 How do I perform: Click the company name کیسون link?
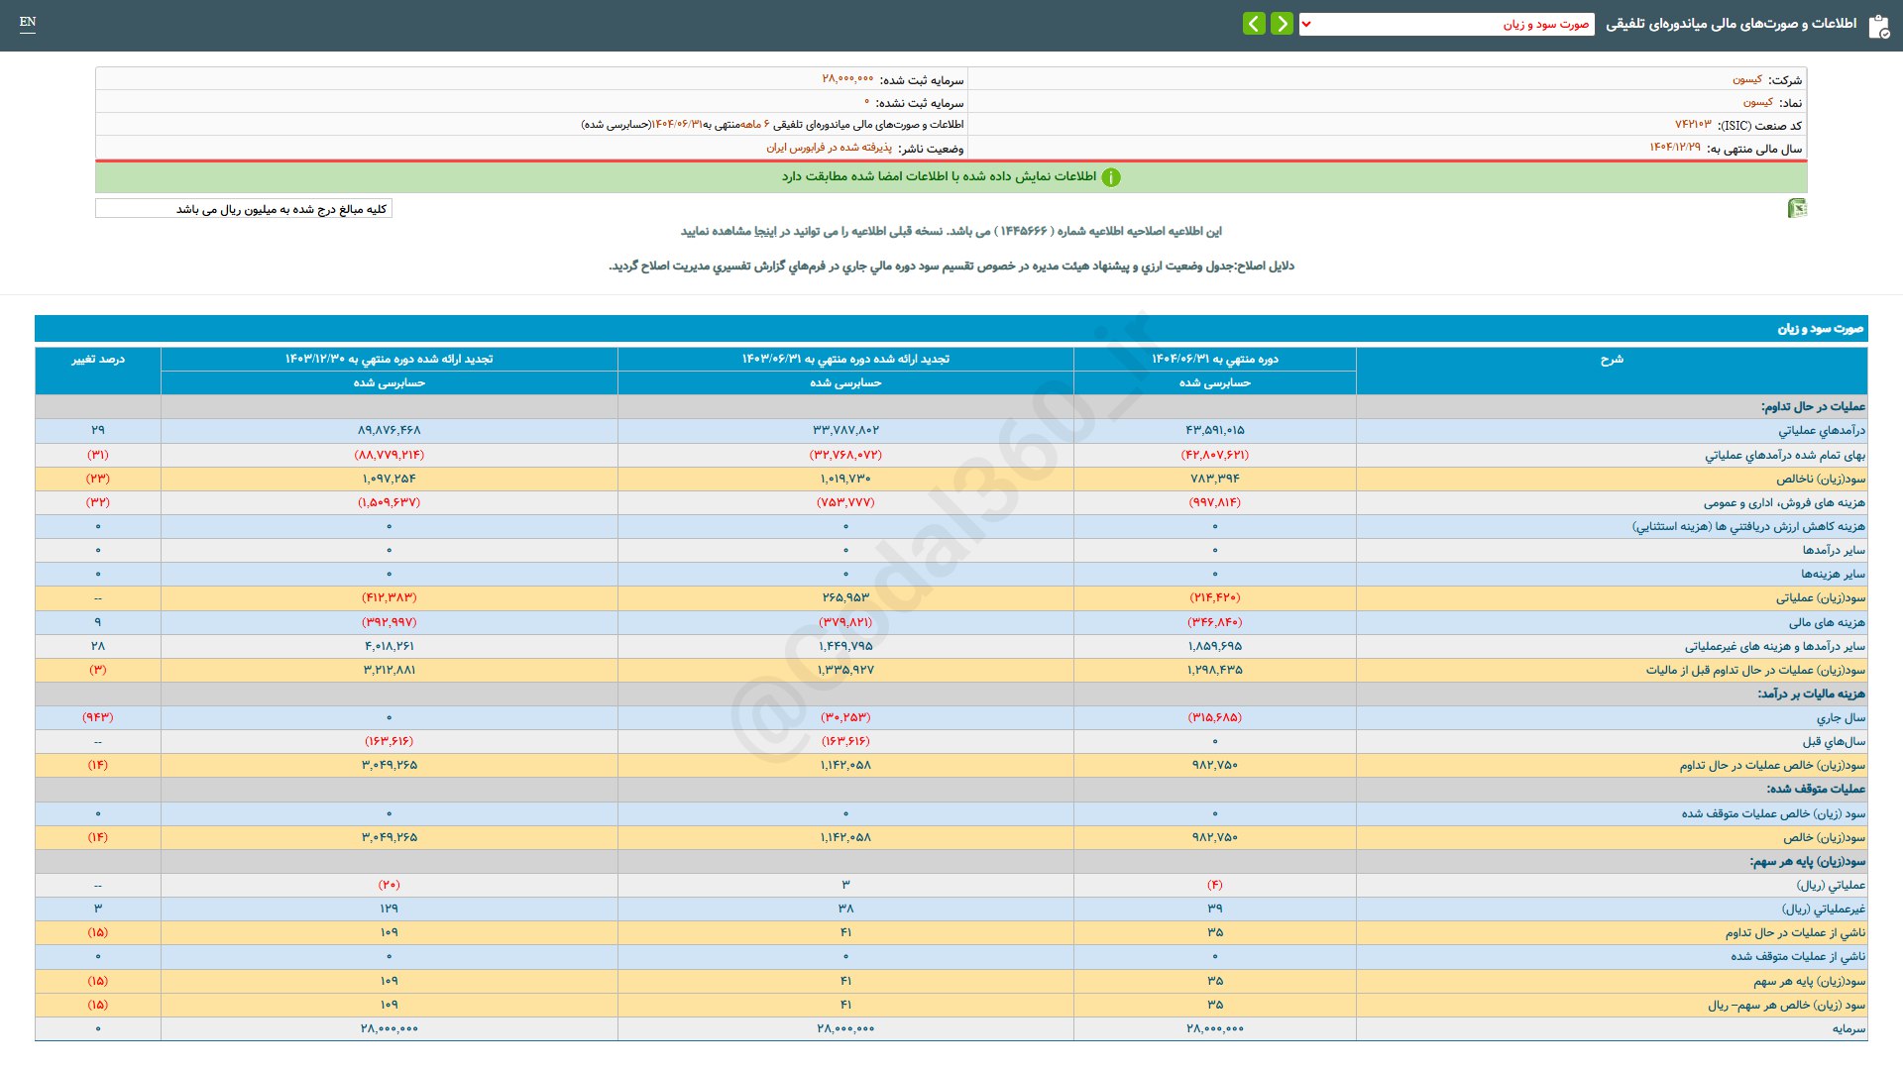1746,79
